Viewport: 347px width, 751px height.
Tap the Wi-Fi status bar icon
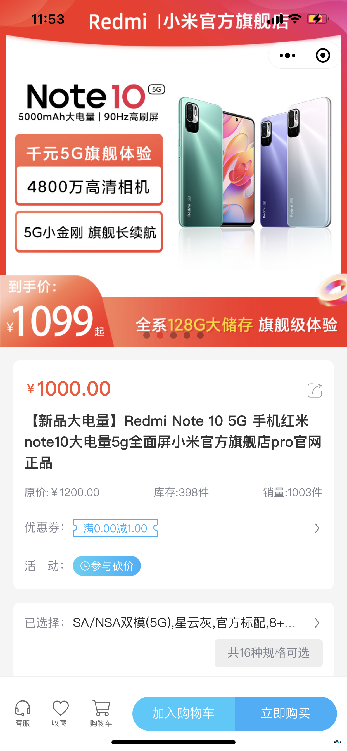pos(295,19)
